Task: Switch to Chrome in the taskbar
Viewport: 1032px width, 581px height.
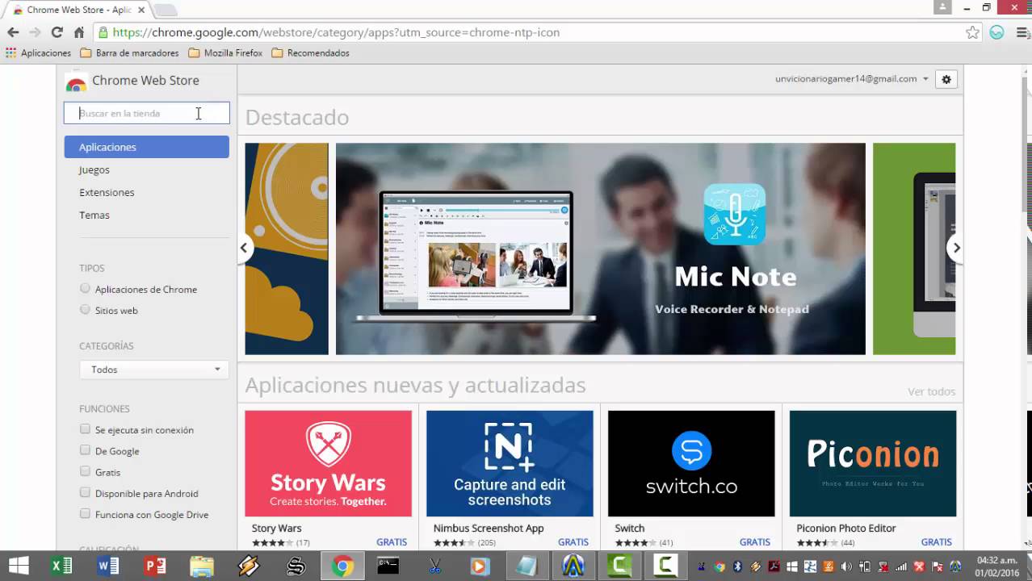Action: [x=342, y=566]
